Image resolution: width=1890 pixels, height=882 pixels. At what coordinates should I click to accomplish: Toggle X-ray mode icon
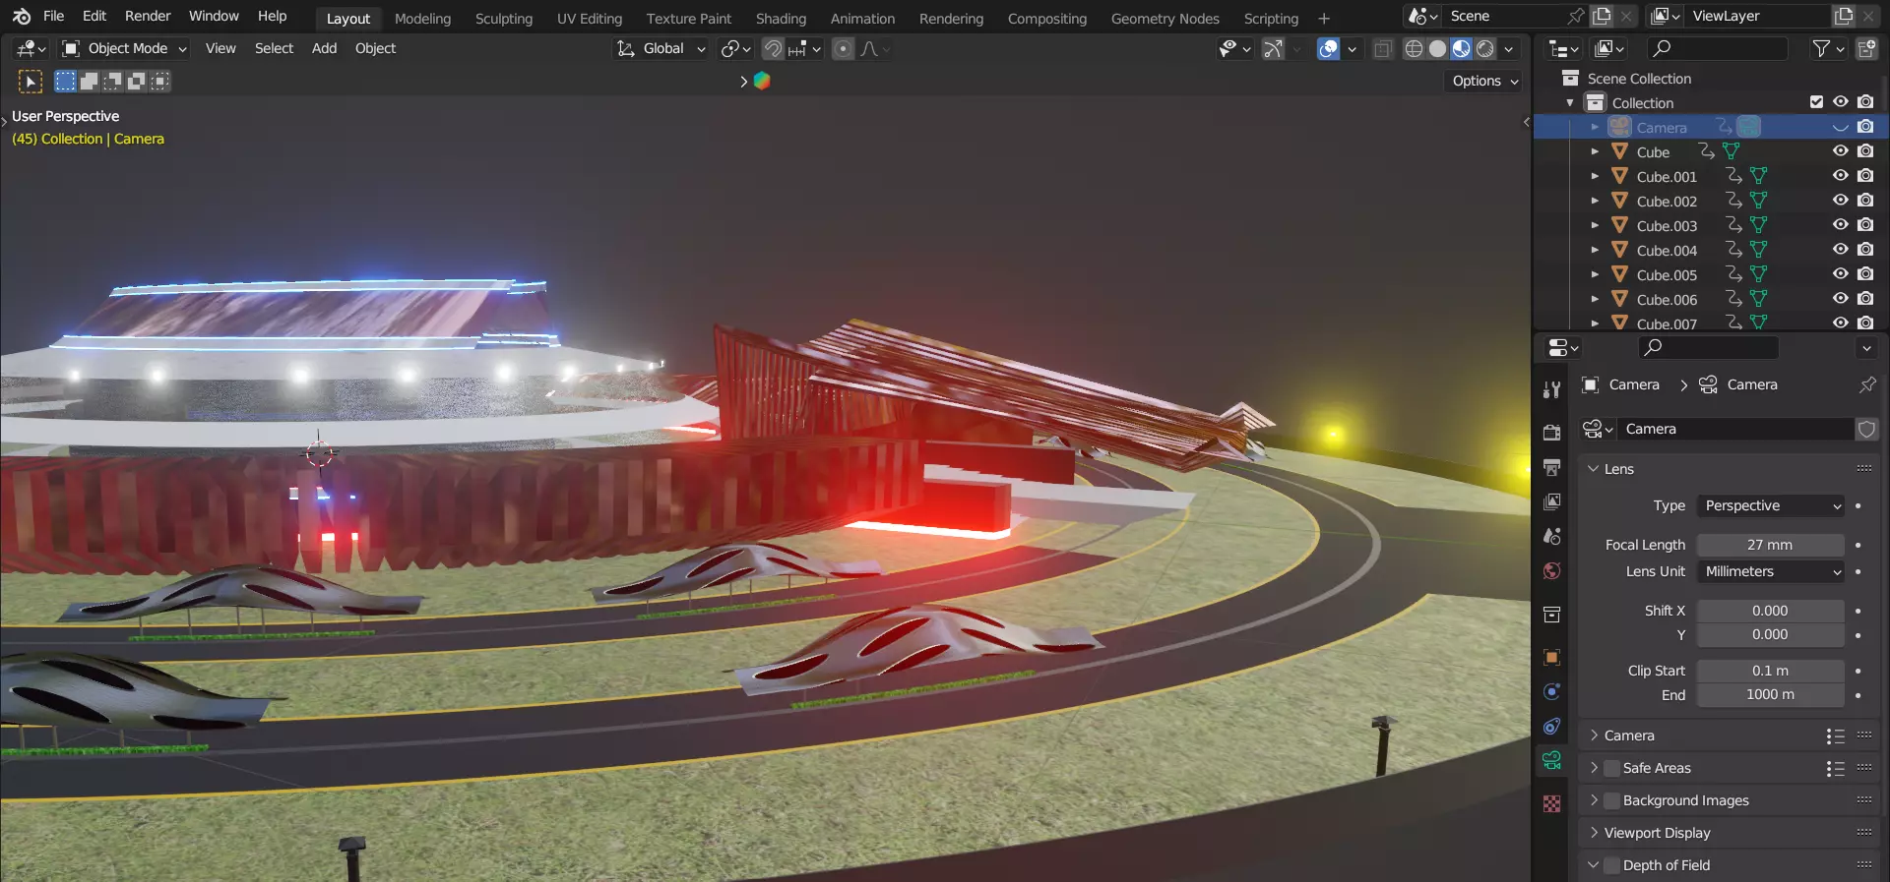pos(1383,48)
